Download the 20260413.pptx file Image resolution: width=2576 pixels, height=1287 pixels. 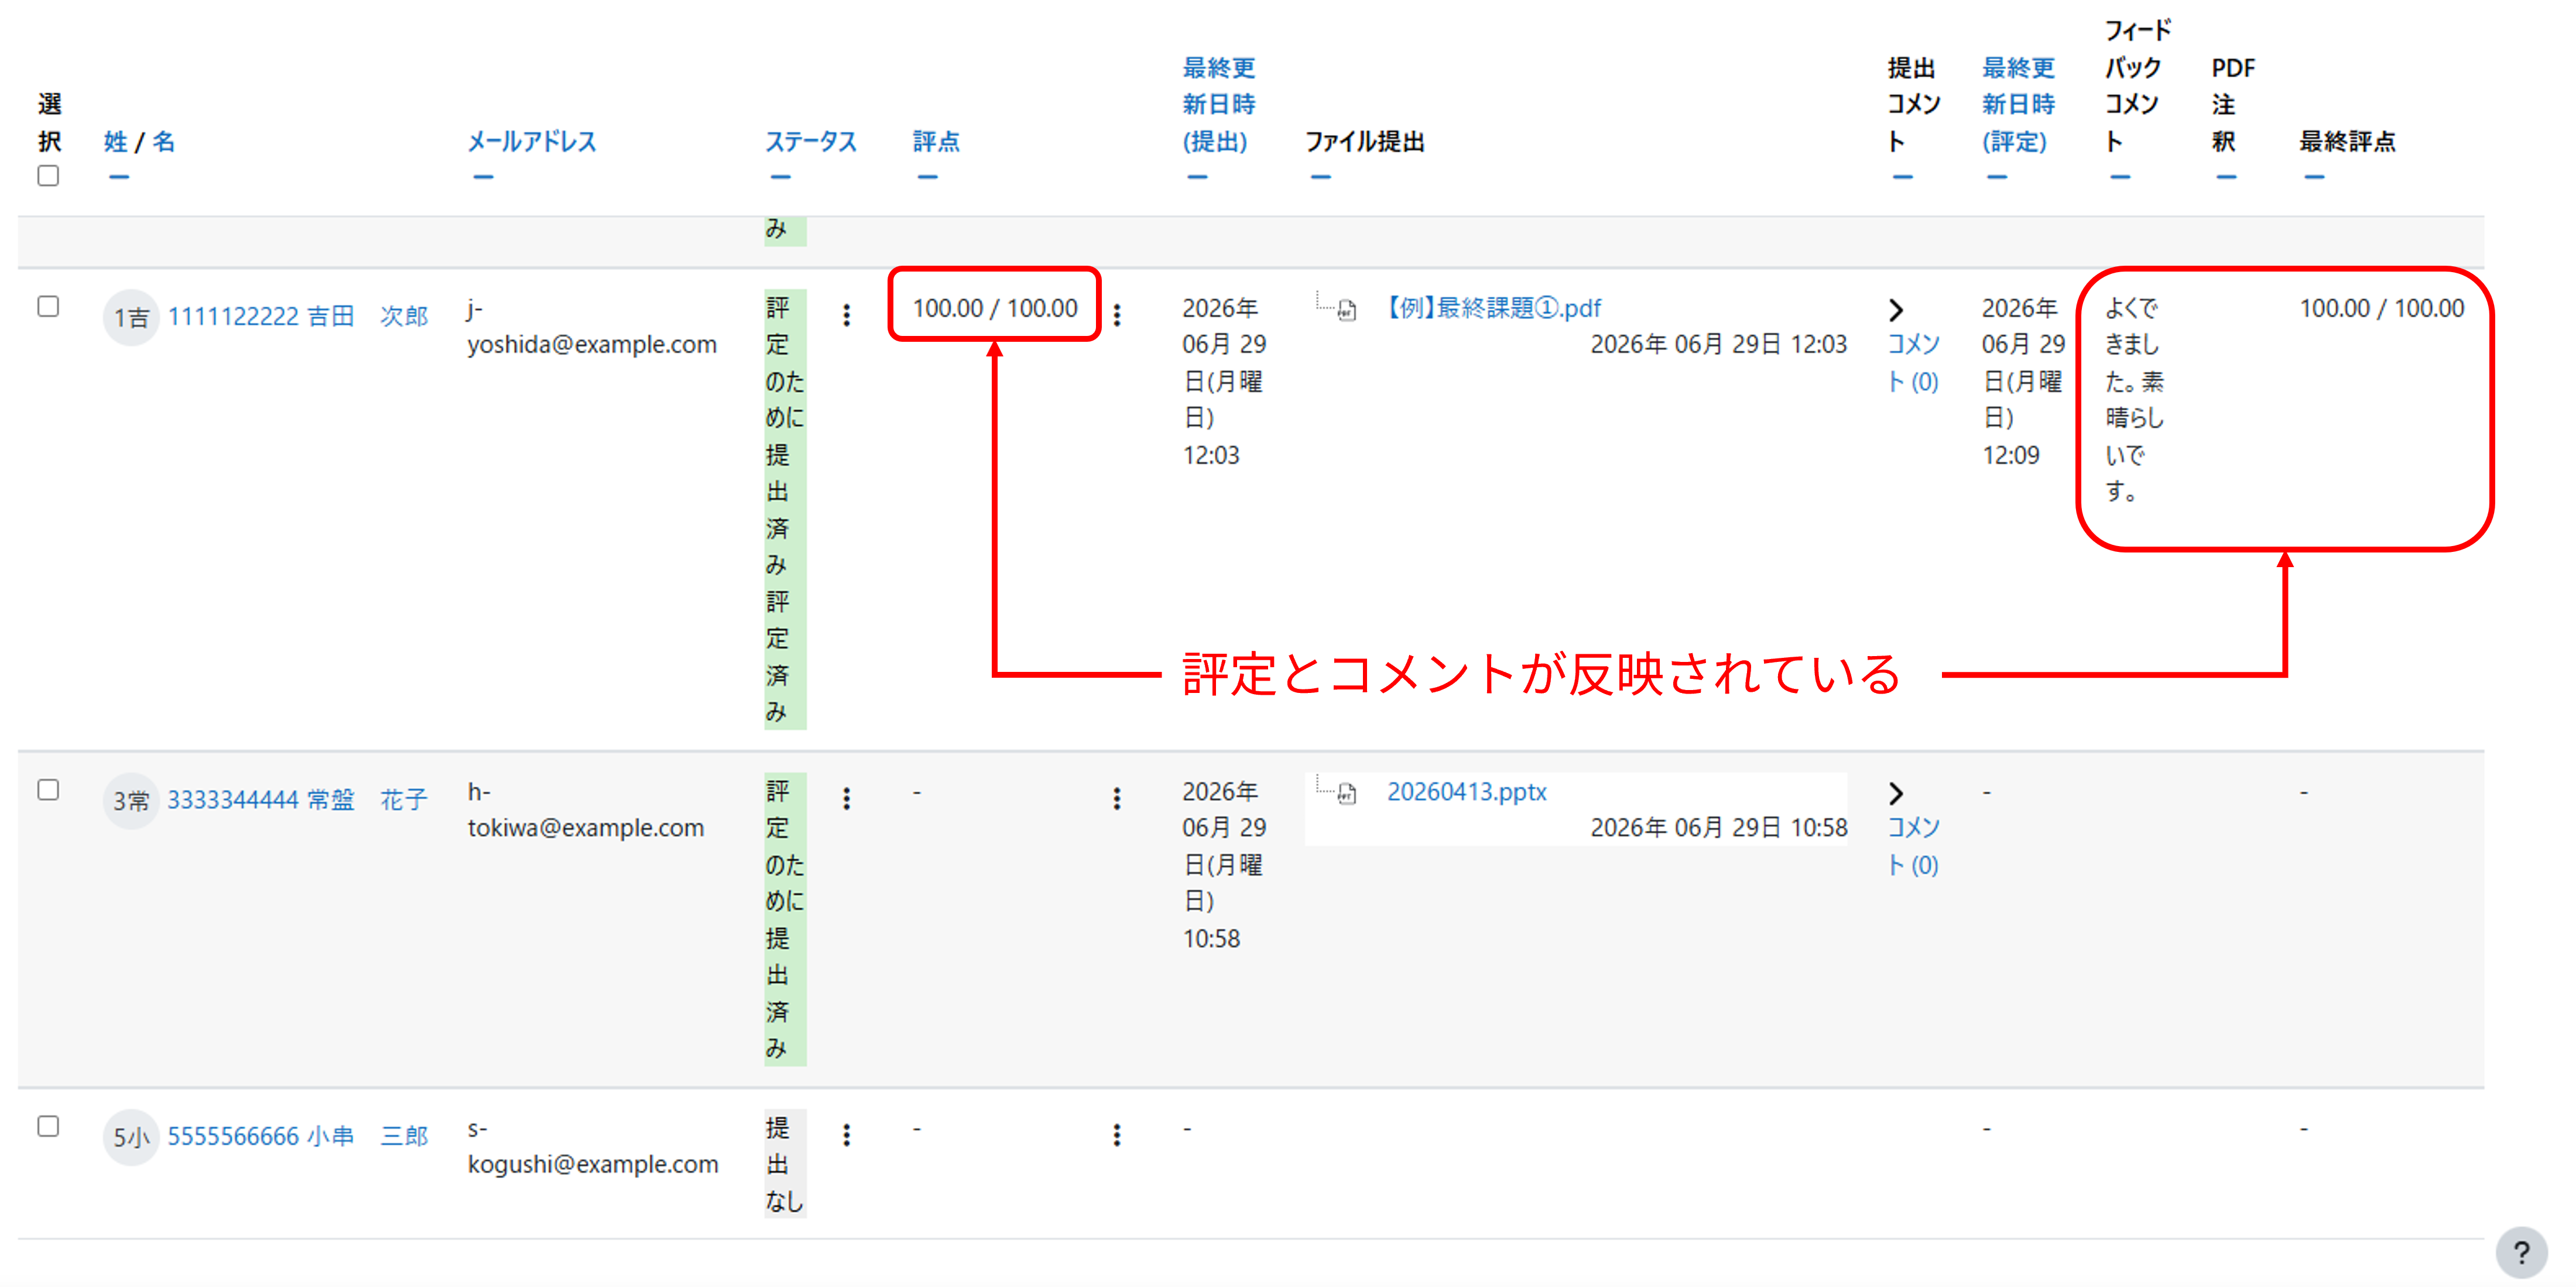pyautogui.click(x=1466, y=792)
